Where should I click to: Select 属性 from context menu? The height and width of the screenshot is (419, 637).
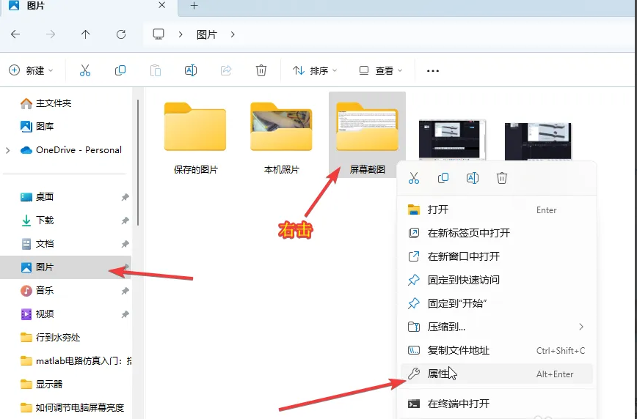coord(438,374)
